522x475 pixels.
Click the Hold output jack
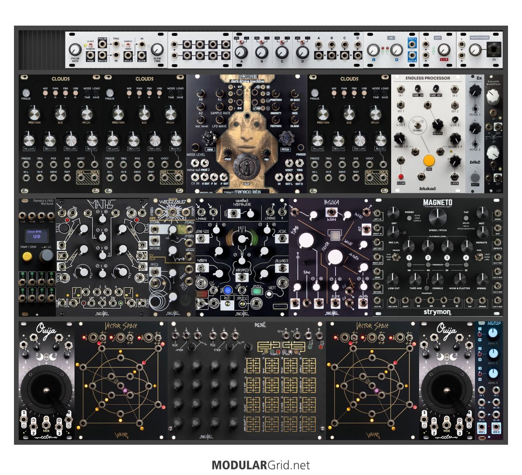[x=128, y=55]
